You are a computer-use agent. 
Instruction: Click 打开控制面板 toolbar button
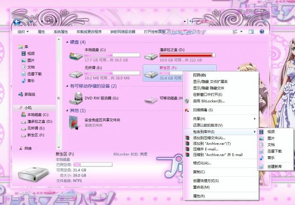click(x=155, y=32)
